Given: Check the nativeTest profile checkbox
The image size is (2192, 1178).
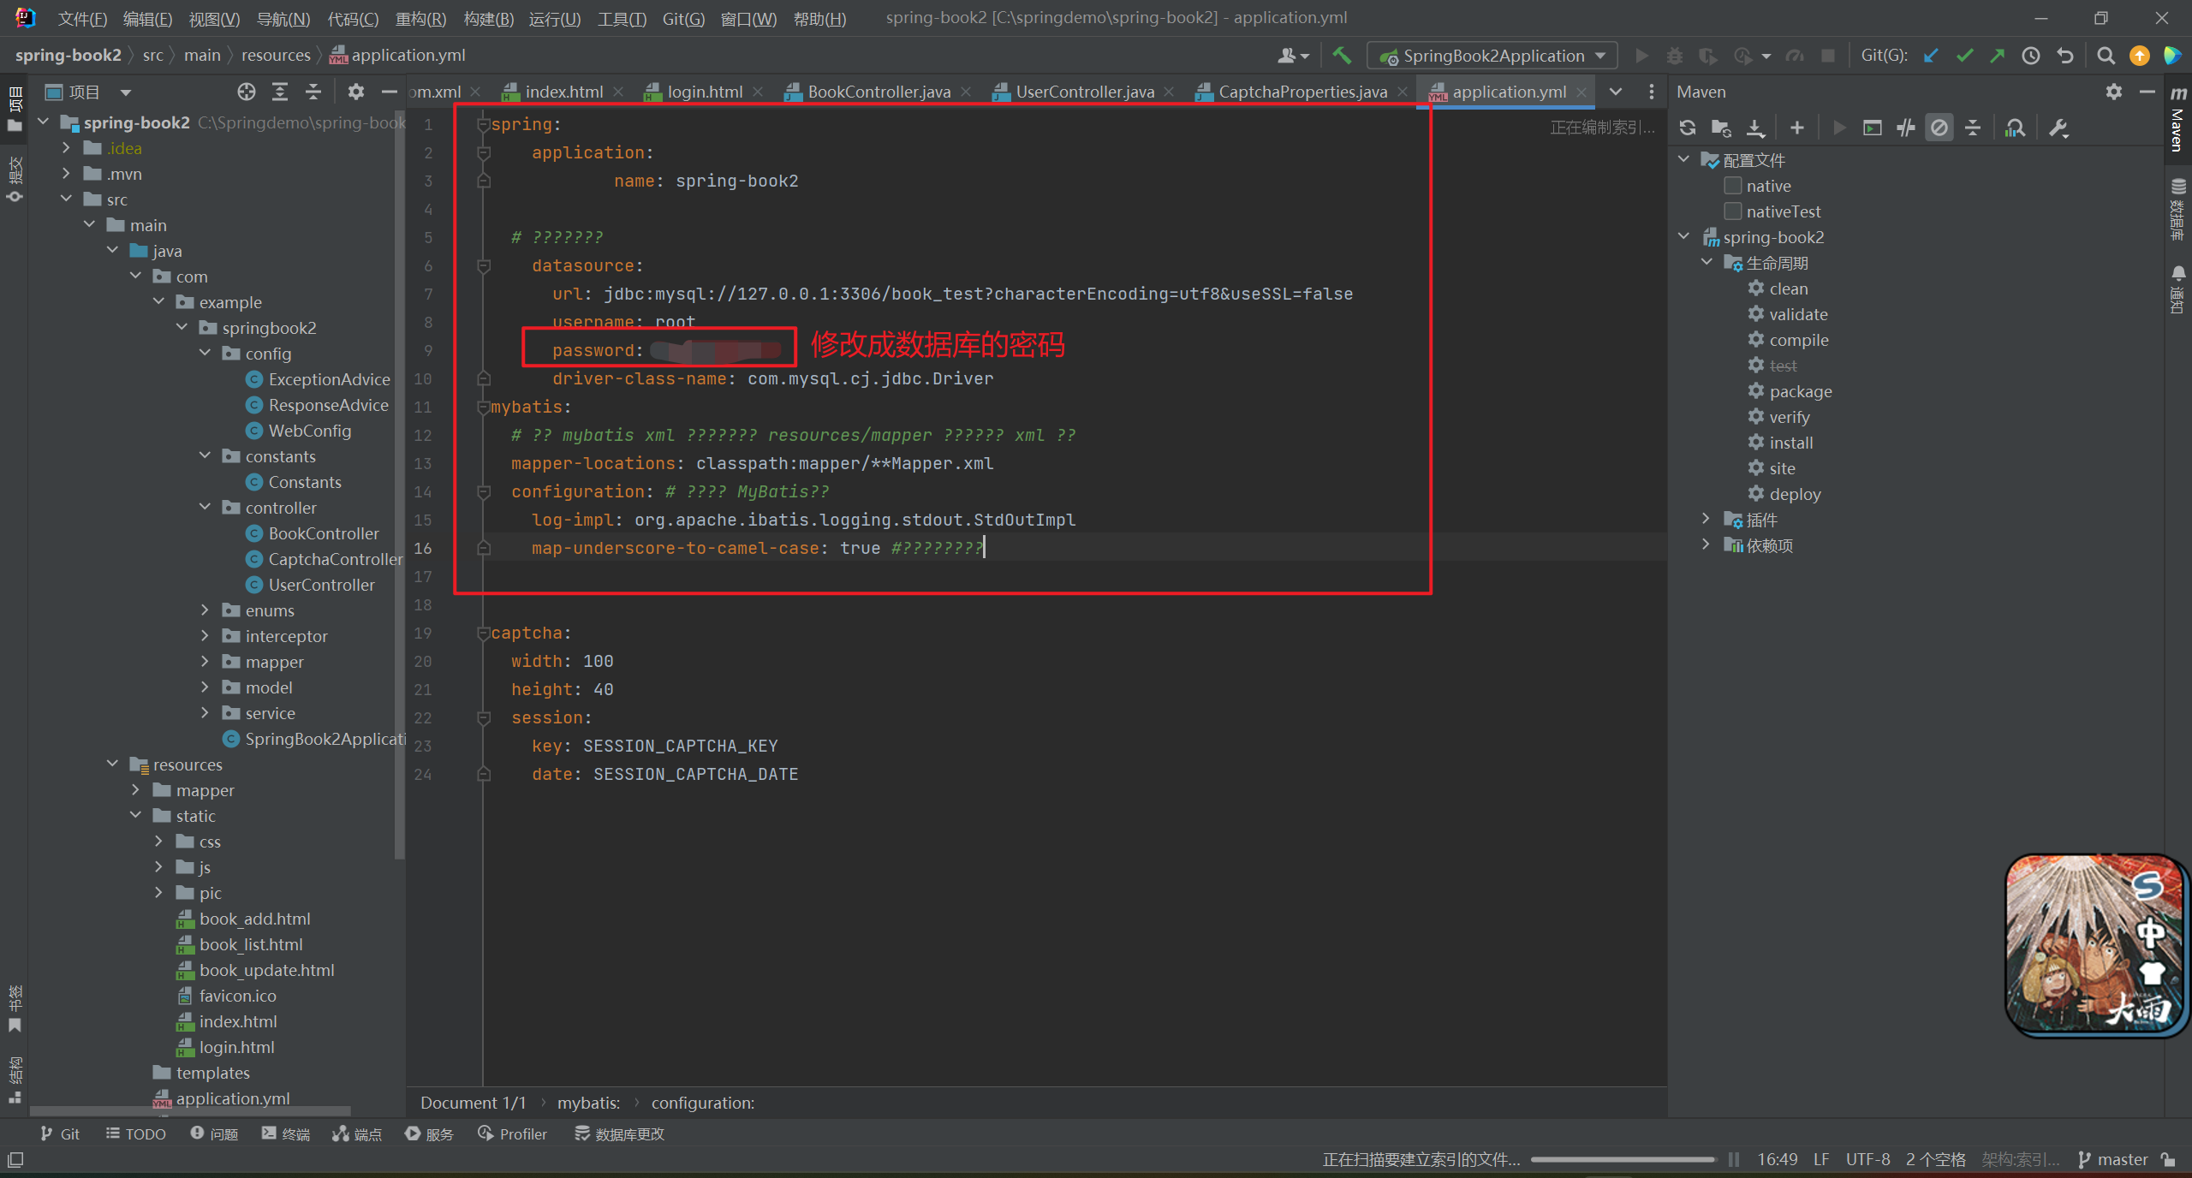Looking at the screenshot, I should (x=1733, y=211).
